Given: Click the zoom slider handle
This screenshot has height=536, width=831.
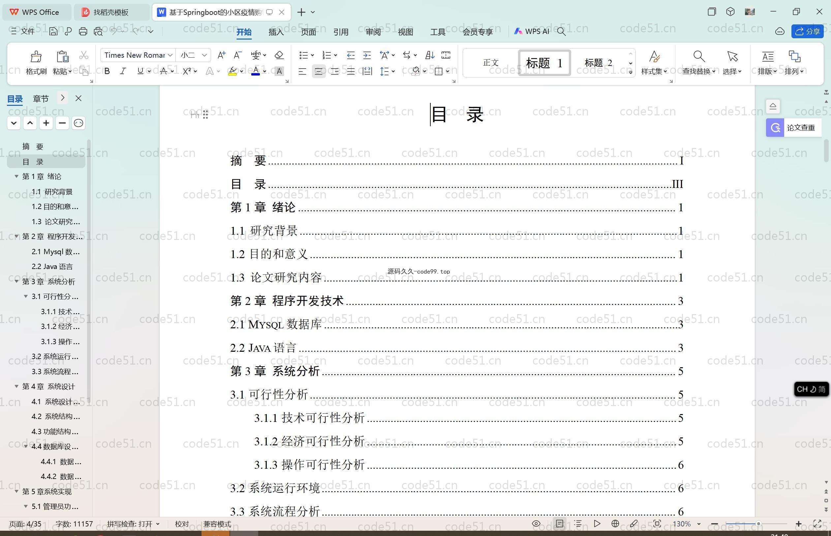Looking at the screenshot, I should coord(758,524).
